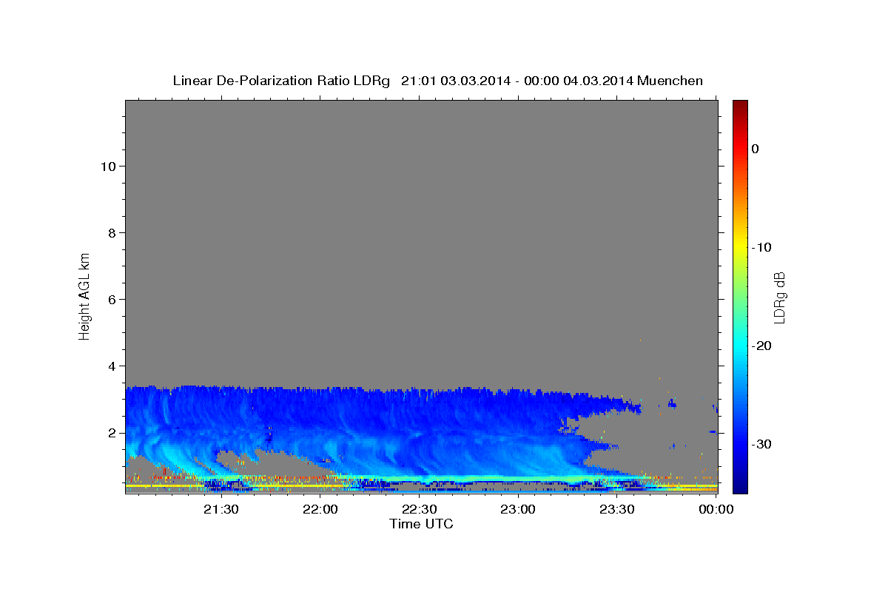Click the colorbar tick label '-10'

coord(762,247)
